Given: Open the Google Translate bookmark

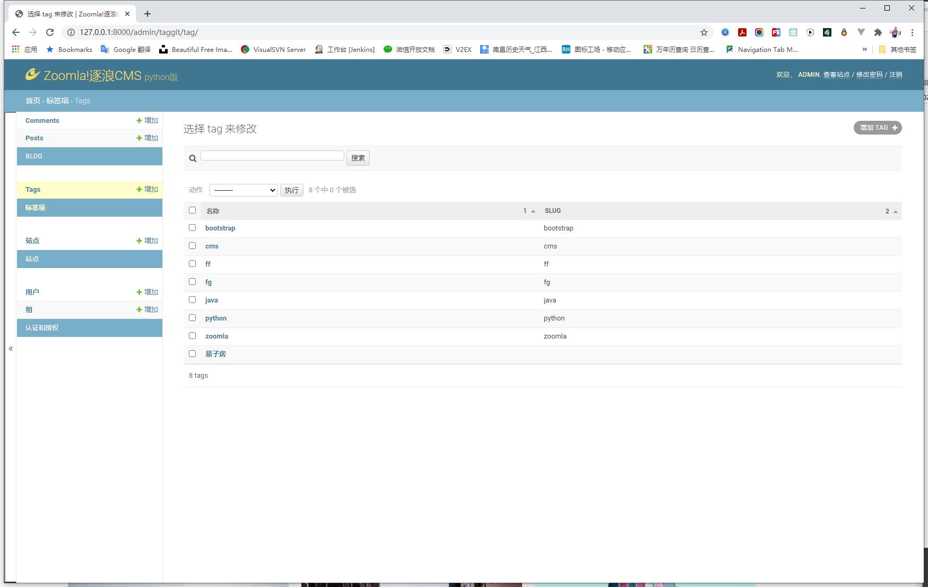Looking at the screenshot, I should click(x=126, y=49).
